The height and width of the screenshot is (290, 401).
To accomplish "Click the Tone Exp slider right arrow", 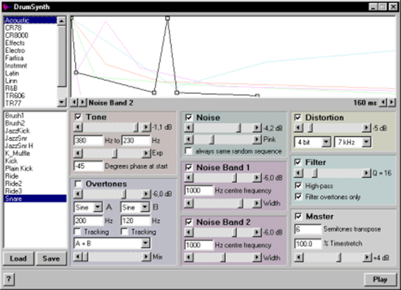I will pyautogui.click(x=146, y=153).
